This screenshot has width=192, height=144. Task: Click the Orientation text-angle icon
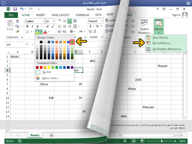click(x=72, y=32)
